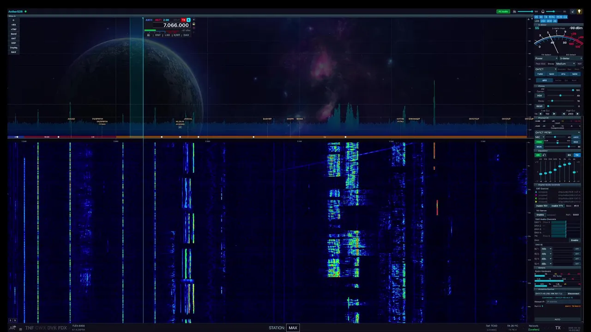Open IQ 3 48k sample rate dropdown
Screen dimensions: 591x332
(546, 259)
